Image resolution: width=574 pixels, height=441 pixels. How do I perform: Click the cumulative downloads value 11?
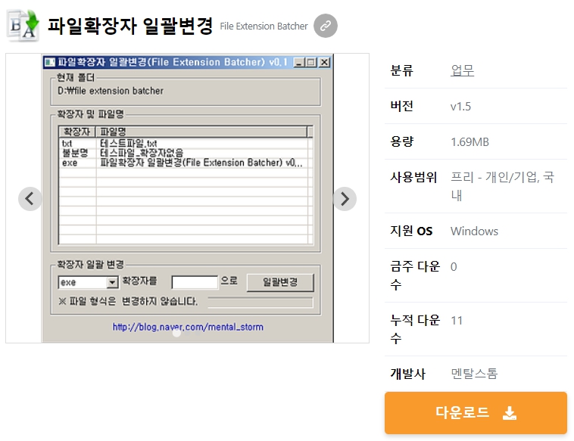(457, 321)
